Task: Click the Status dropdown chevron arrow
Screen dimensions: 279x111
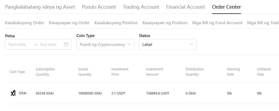Action: (191, 44)
